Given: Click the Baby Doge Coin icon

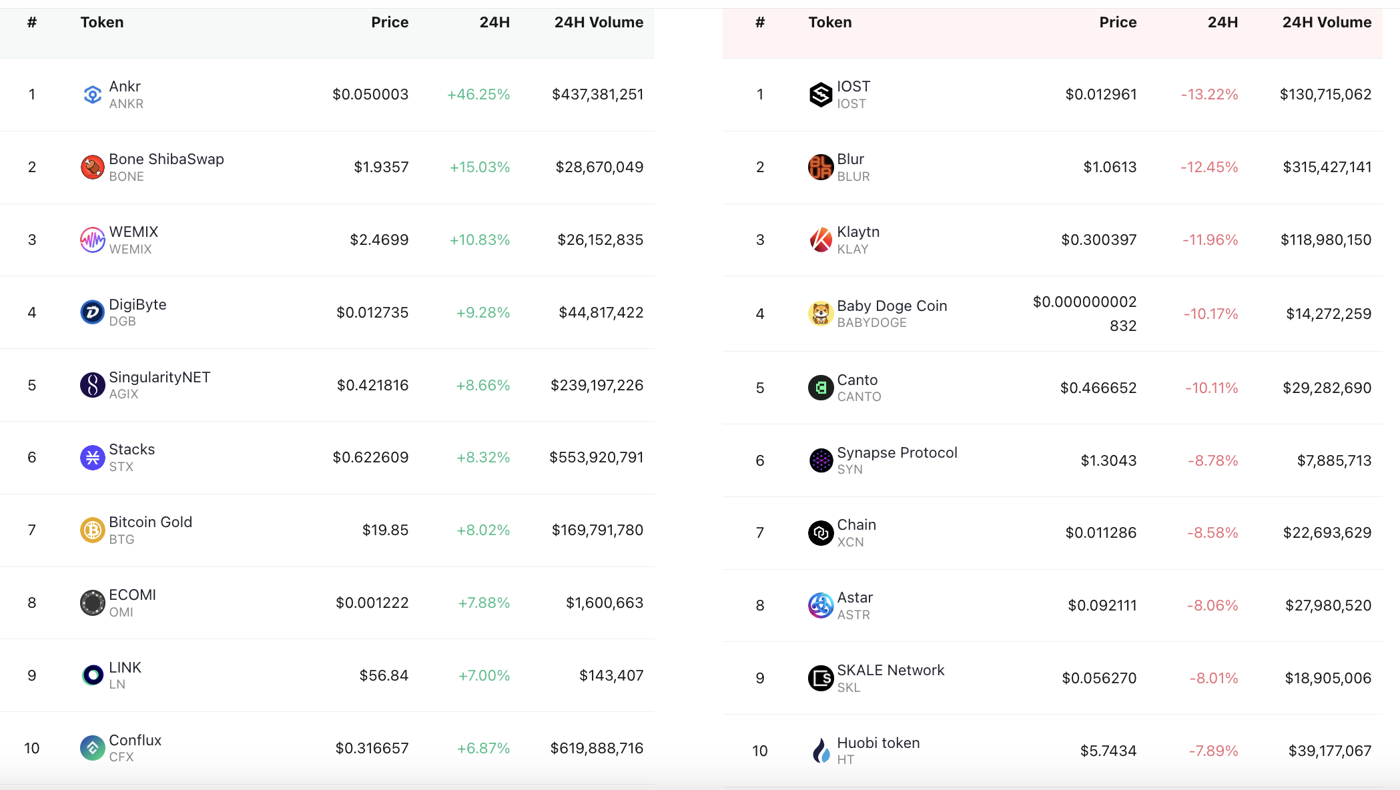Looking at the screenshot, I should point(821,314).
